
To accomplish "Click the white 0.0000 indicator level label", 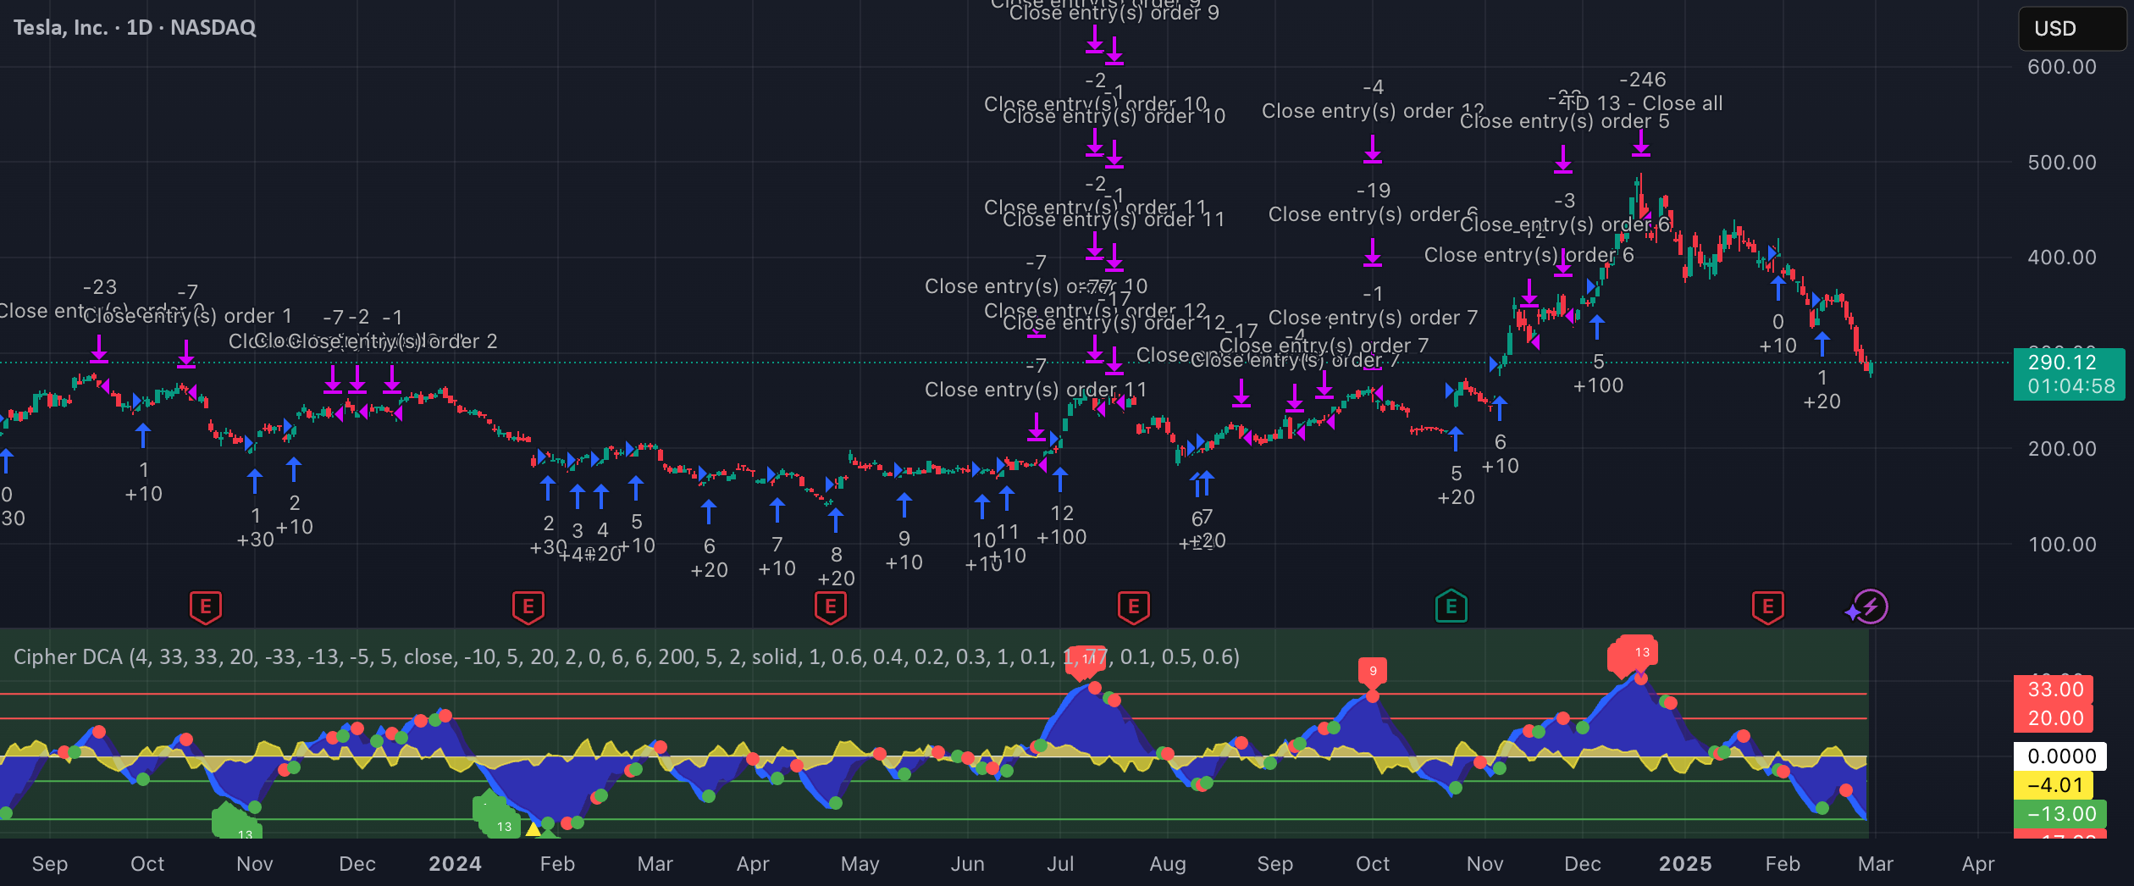I will click(x=2059, y=756).
